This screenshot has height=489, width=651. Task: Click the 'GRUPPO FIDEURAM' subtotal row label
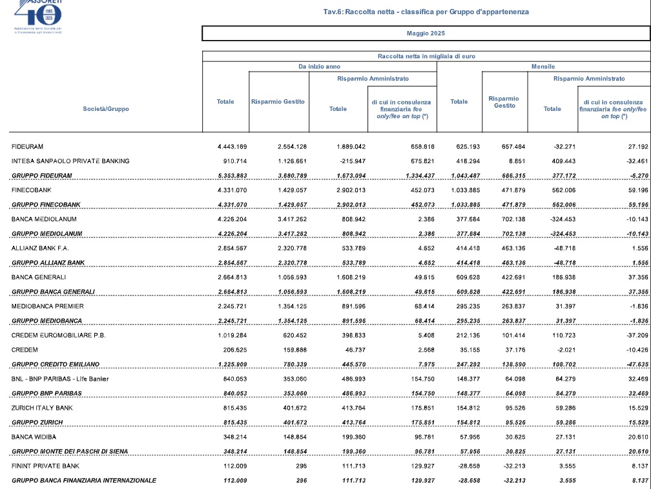pyautogui.click(x=41, y=176)
